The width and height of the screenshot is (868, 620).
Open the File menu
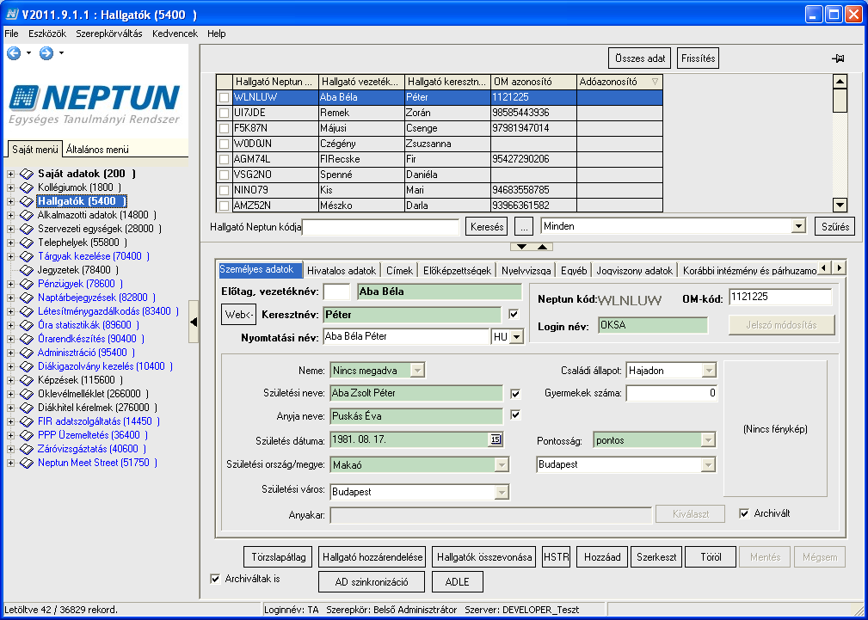pos(11,34)
